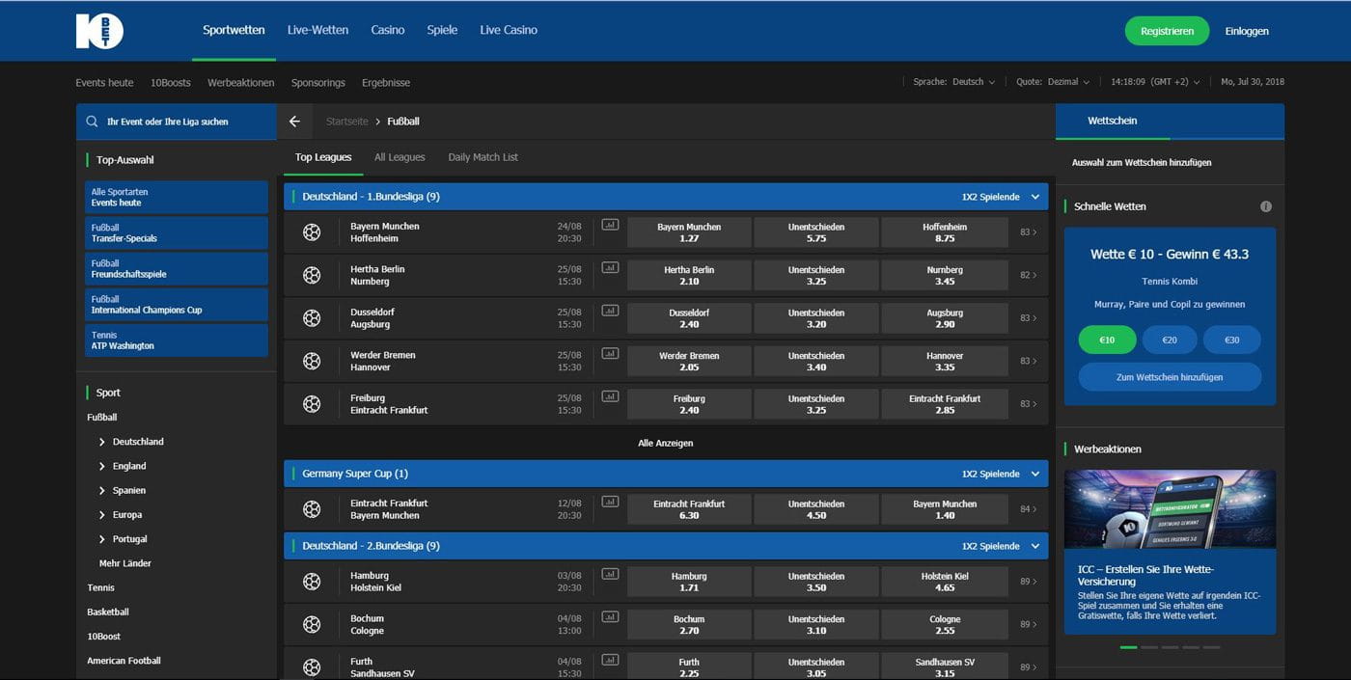Pick Bayern Munchen at odds 1.27
Screen dimensions: 1351x680
pyautogui.click(x=689, y=232)
